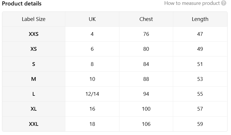This screenshot has height=135, width=231.
Task: Select the Label Size column header
Action: point(34,19)
